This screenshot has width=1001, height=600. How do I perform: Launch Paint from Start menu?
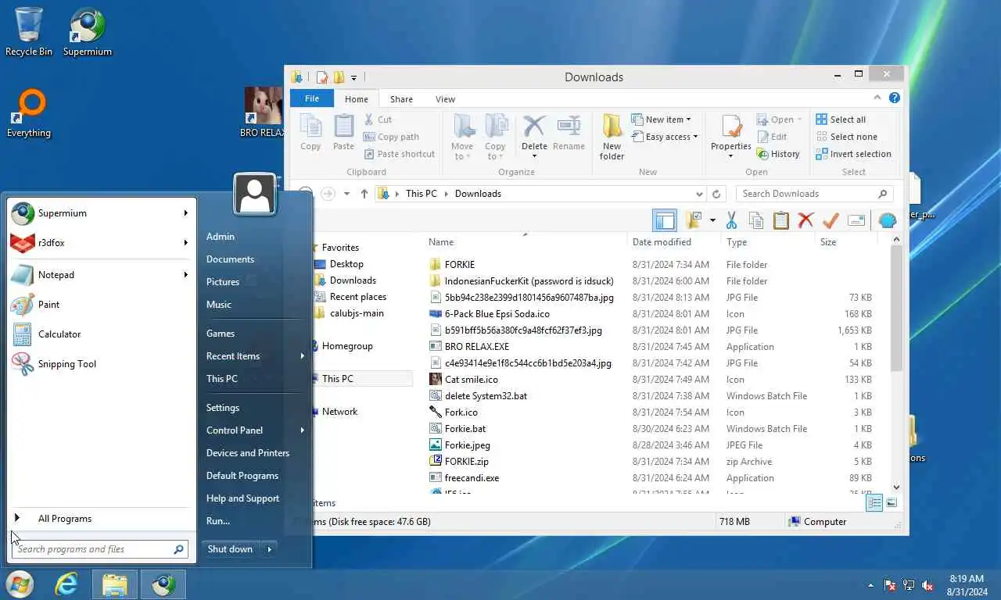click(100, 305)
